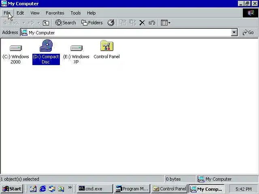Open the View menu

pyautogui.click(x=35, y=13)
